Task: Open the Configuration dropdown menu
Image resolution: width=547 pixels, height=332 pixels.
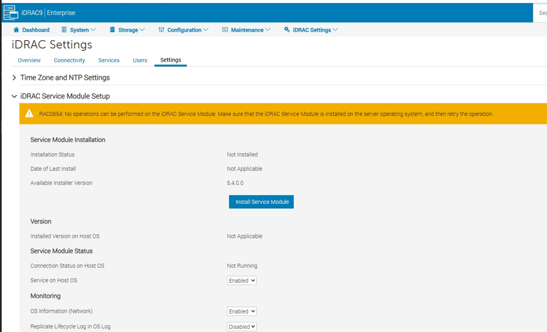Action: point(183,30)
